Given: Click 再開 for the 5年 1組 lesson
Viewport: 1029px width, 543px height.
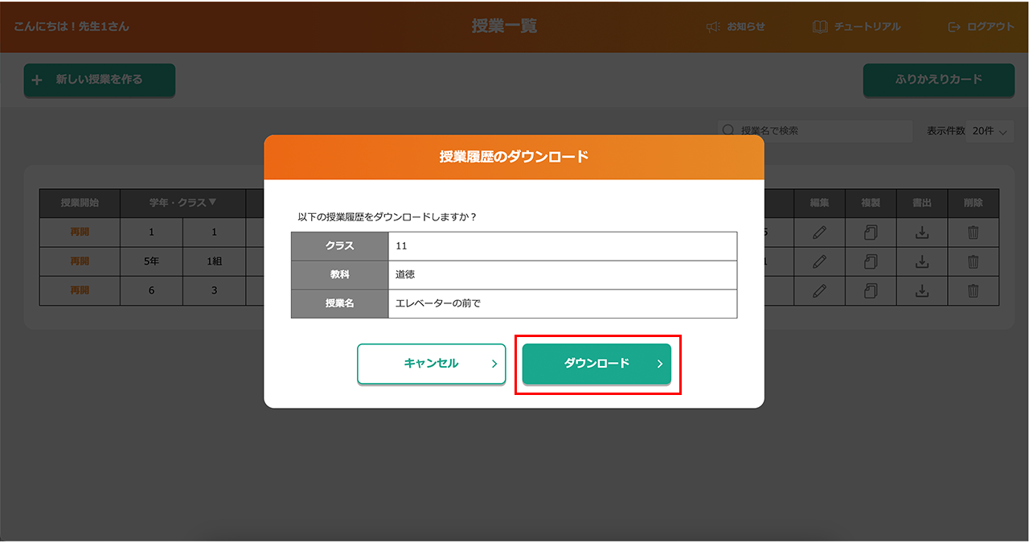Looking at the screenshot, I should tap(80, 261).
